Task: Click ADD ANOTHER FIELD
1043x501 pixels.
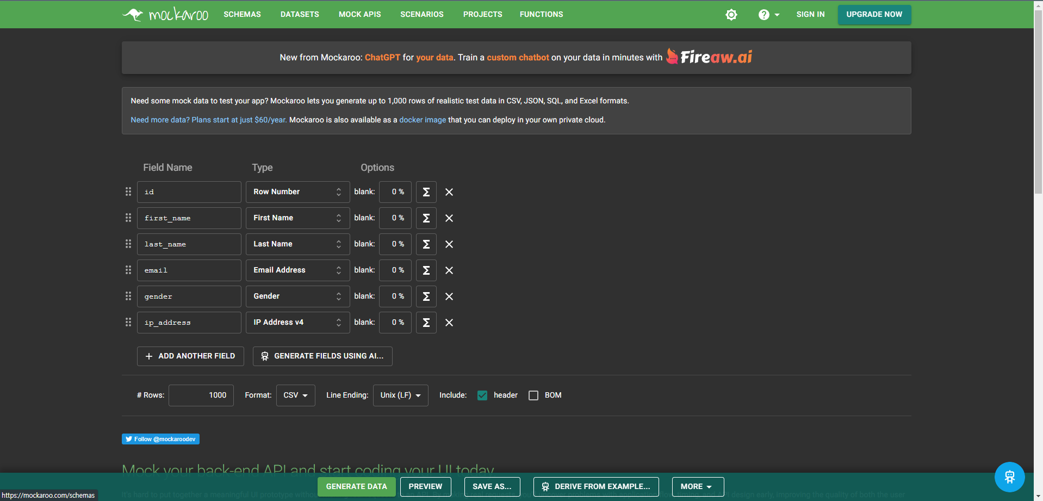Action: [x=190, y=356]
